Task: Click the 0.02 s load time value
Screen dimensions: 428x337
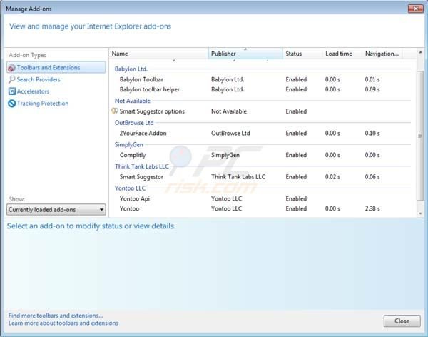Action: click(x=332, y=177)
